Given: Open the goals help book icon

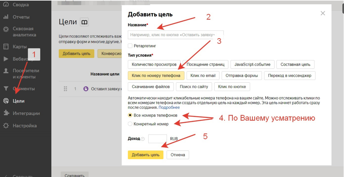Looking at the screenshot, I should coord(84,22).
